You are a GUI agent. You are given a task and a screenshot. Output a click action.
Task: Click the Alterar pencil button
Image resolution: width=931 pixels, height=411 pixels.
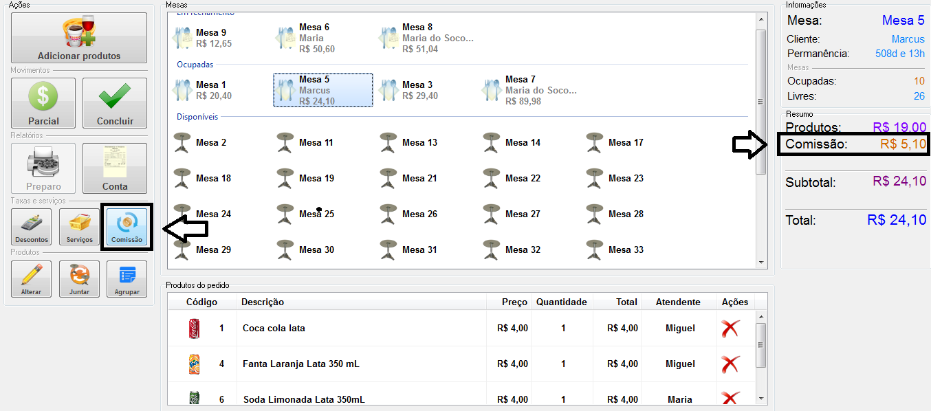point(31,279)
